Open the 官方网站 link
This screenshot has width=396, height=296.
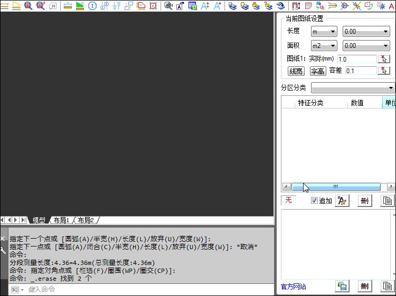pyautogui.click(x=293, y=287)
